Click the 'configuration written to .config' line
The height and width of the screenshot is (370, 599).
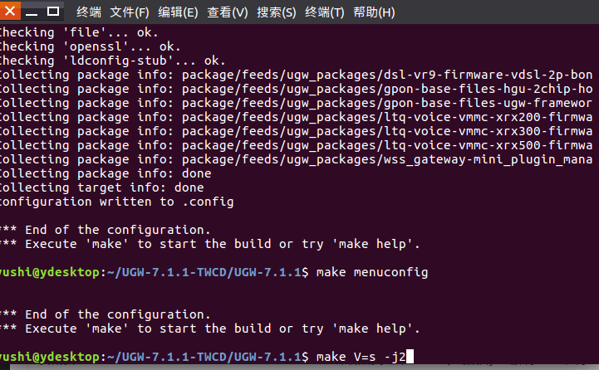pos(116,202)
